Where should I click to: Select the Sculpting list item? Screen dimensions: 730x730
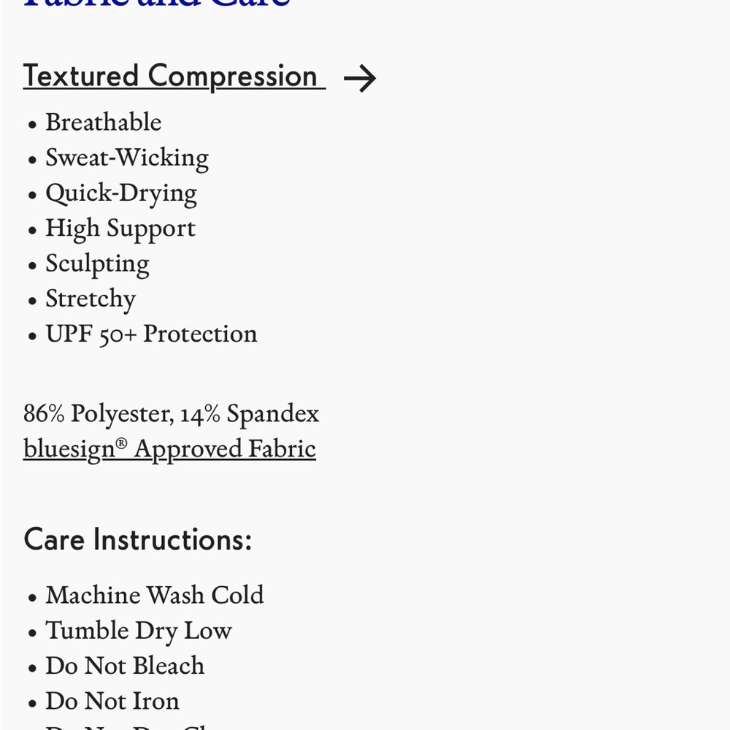pyautogui.click(x=97, y=264)
